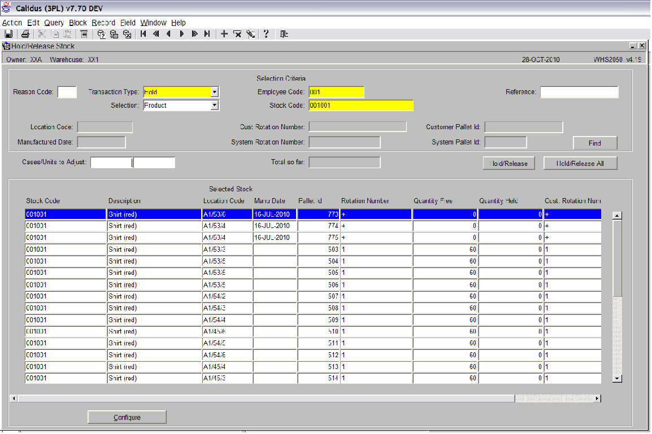Viewport: 652px width, 434px height.
Task: Open the Selection Product dropdown
Action: [x=215, y=106]
